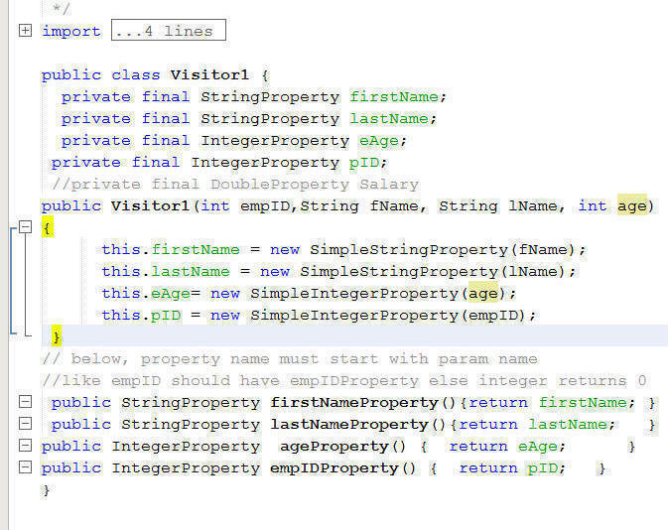
Task: Click the fName constructor parameter
Action: (394, 206)
